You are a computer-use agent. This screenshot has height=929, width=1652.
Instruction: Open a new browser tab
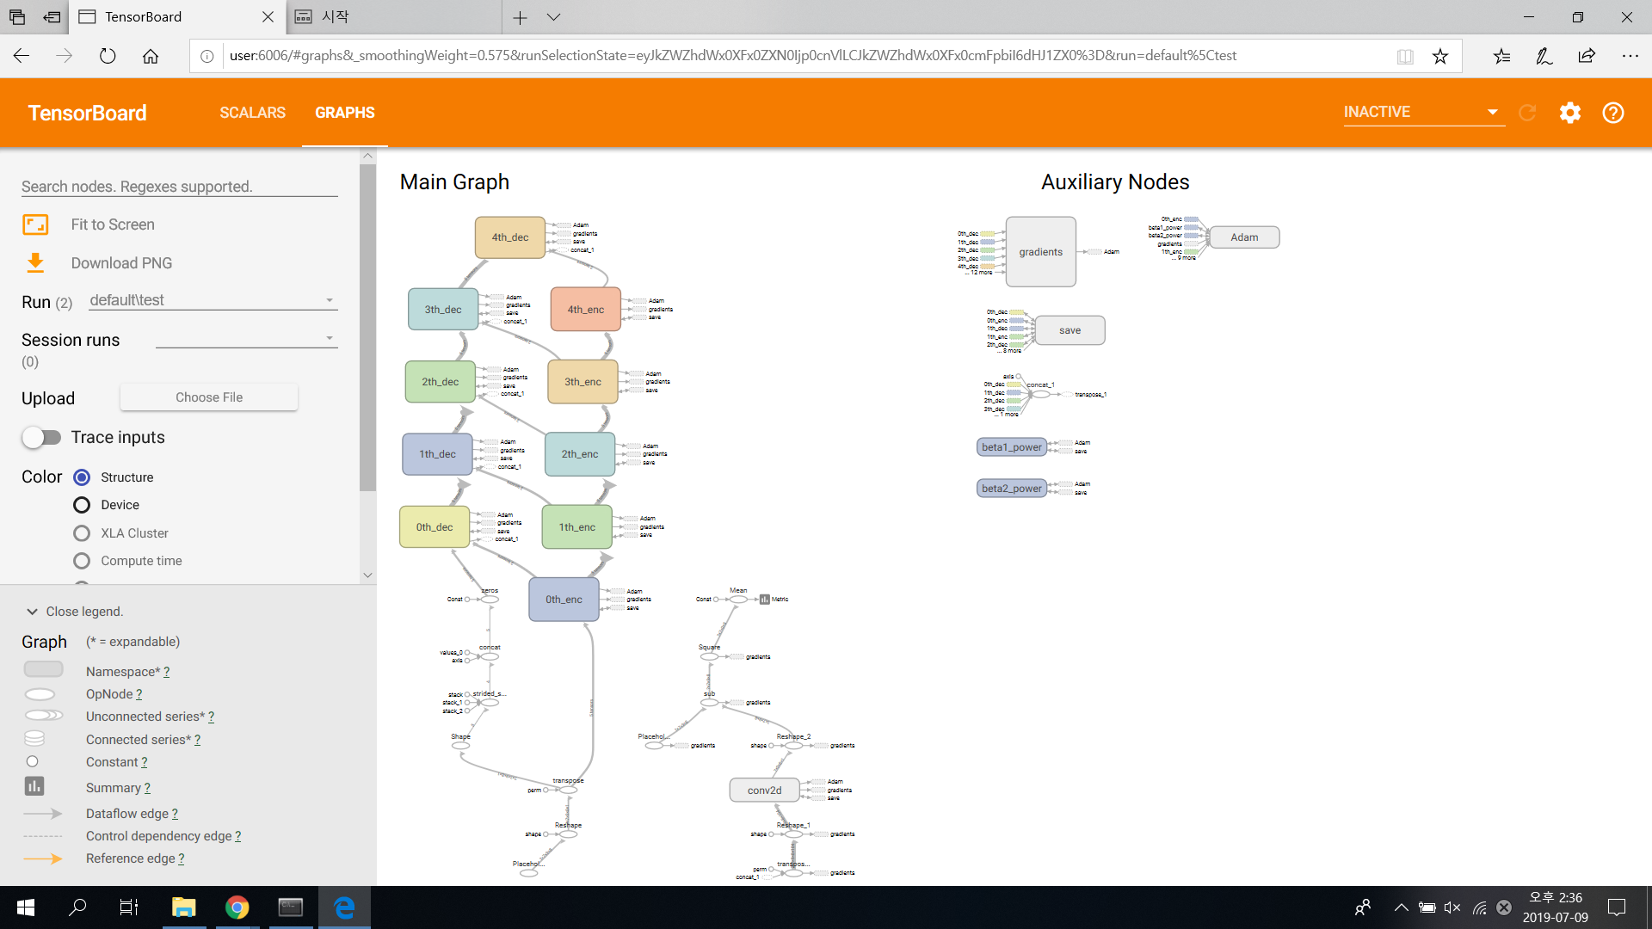pos(520,17)
